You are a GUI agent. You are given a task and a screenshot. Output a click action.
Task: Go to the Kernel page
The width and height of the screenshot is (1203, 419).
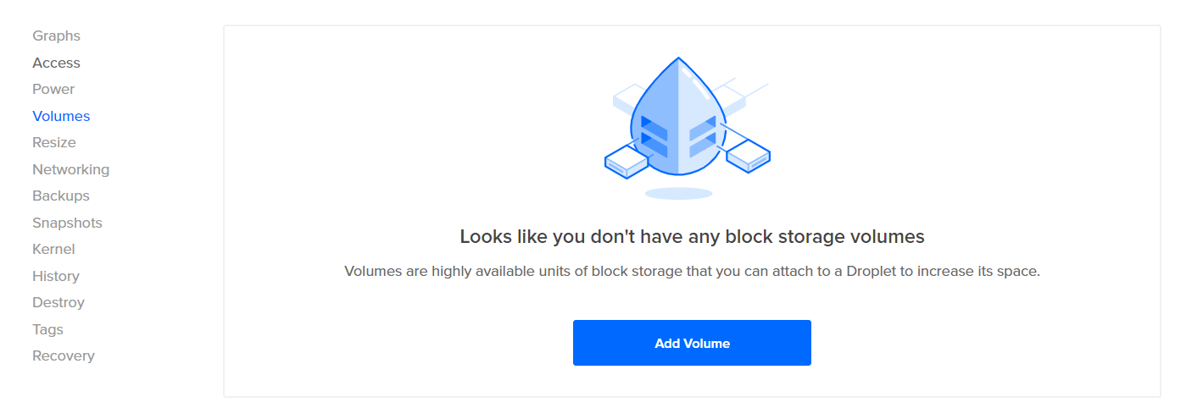point(53,249)
